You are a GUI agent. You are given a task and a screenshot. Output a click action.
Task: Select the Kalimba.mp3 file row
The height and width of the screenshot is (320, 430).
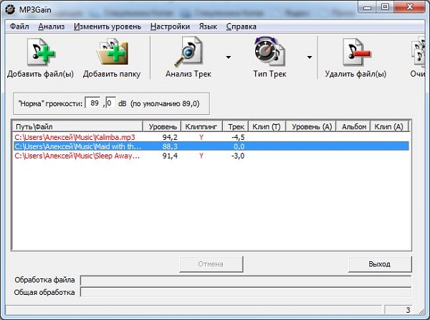[75, 136]
